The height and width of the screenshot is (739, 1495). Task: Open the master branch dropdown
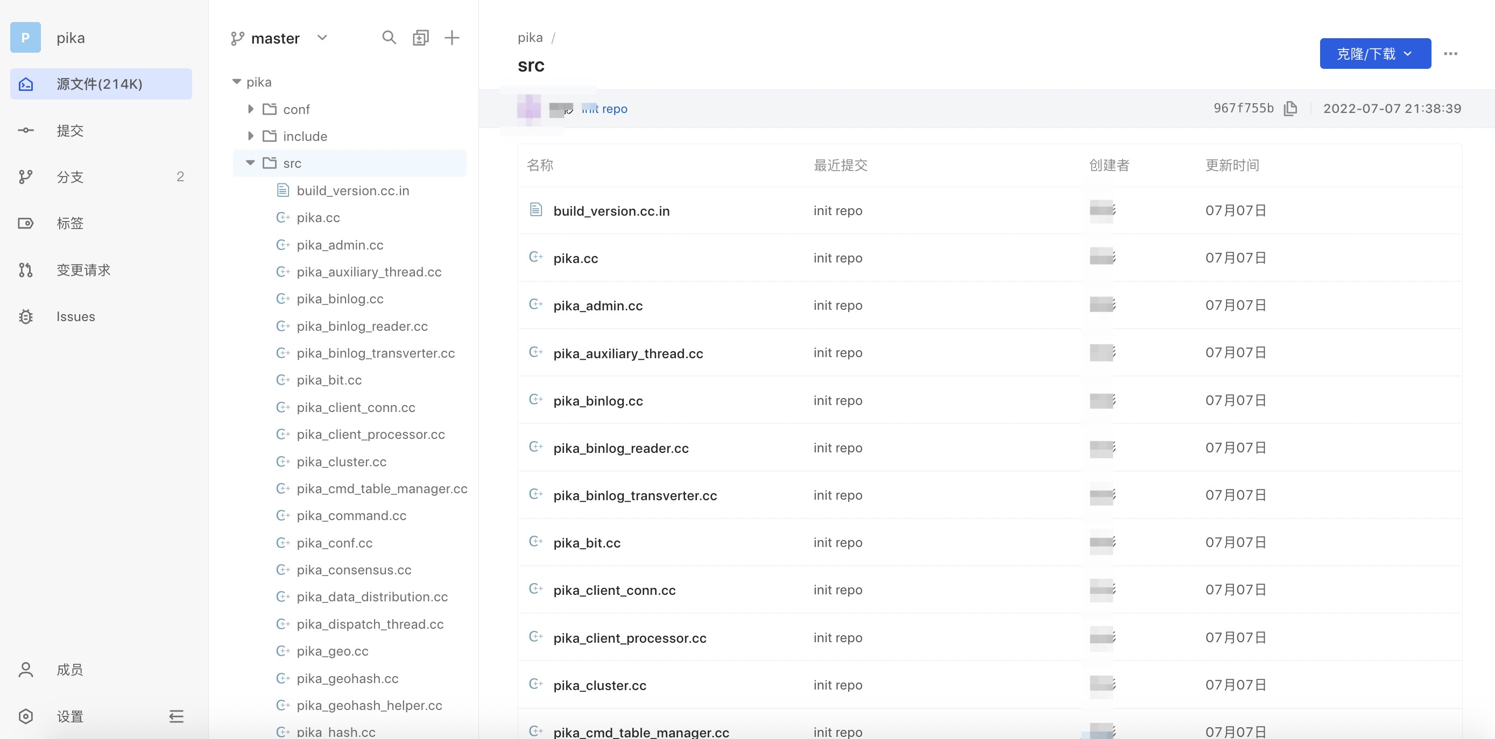279,38
